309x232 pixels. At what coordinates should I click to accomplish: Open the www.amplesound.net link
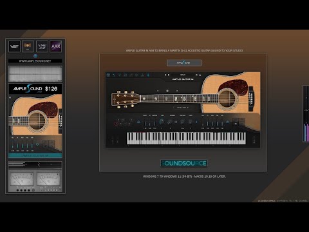point(35,61)
